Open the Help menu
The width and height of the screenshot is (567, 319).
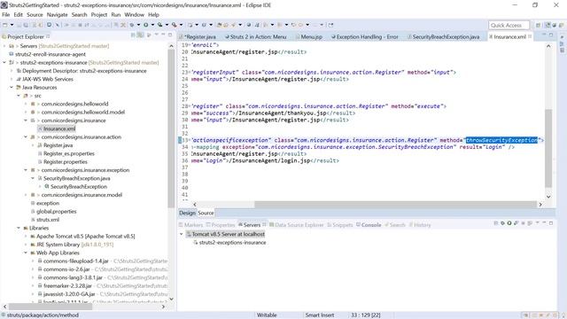click(x=153, y=15)
